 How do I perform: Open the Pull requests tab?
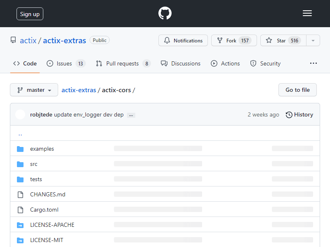pyautogui.click(x=123, y=63)
